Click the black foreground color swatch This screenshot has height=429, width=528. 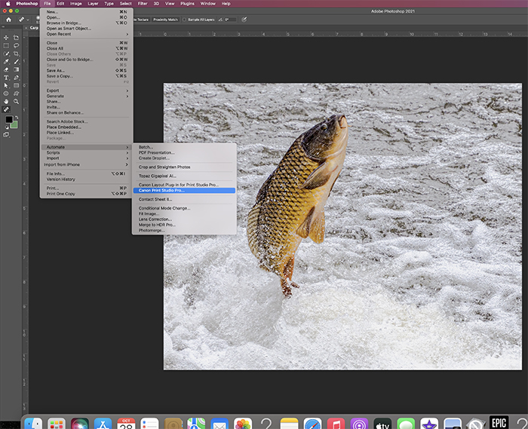8,119
